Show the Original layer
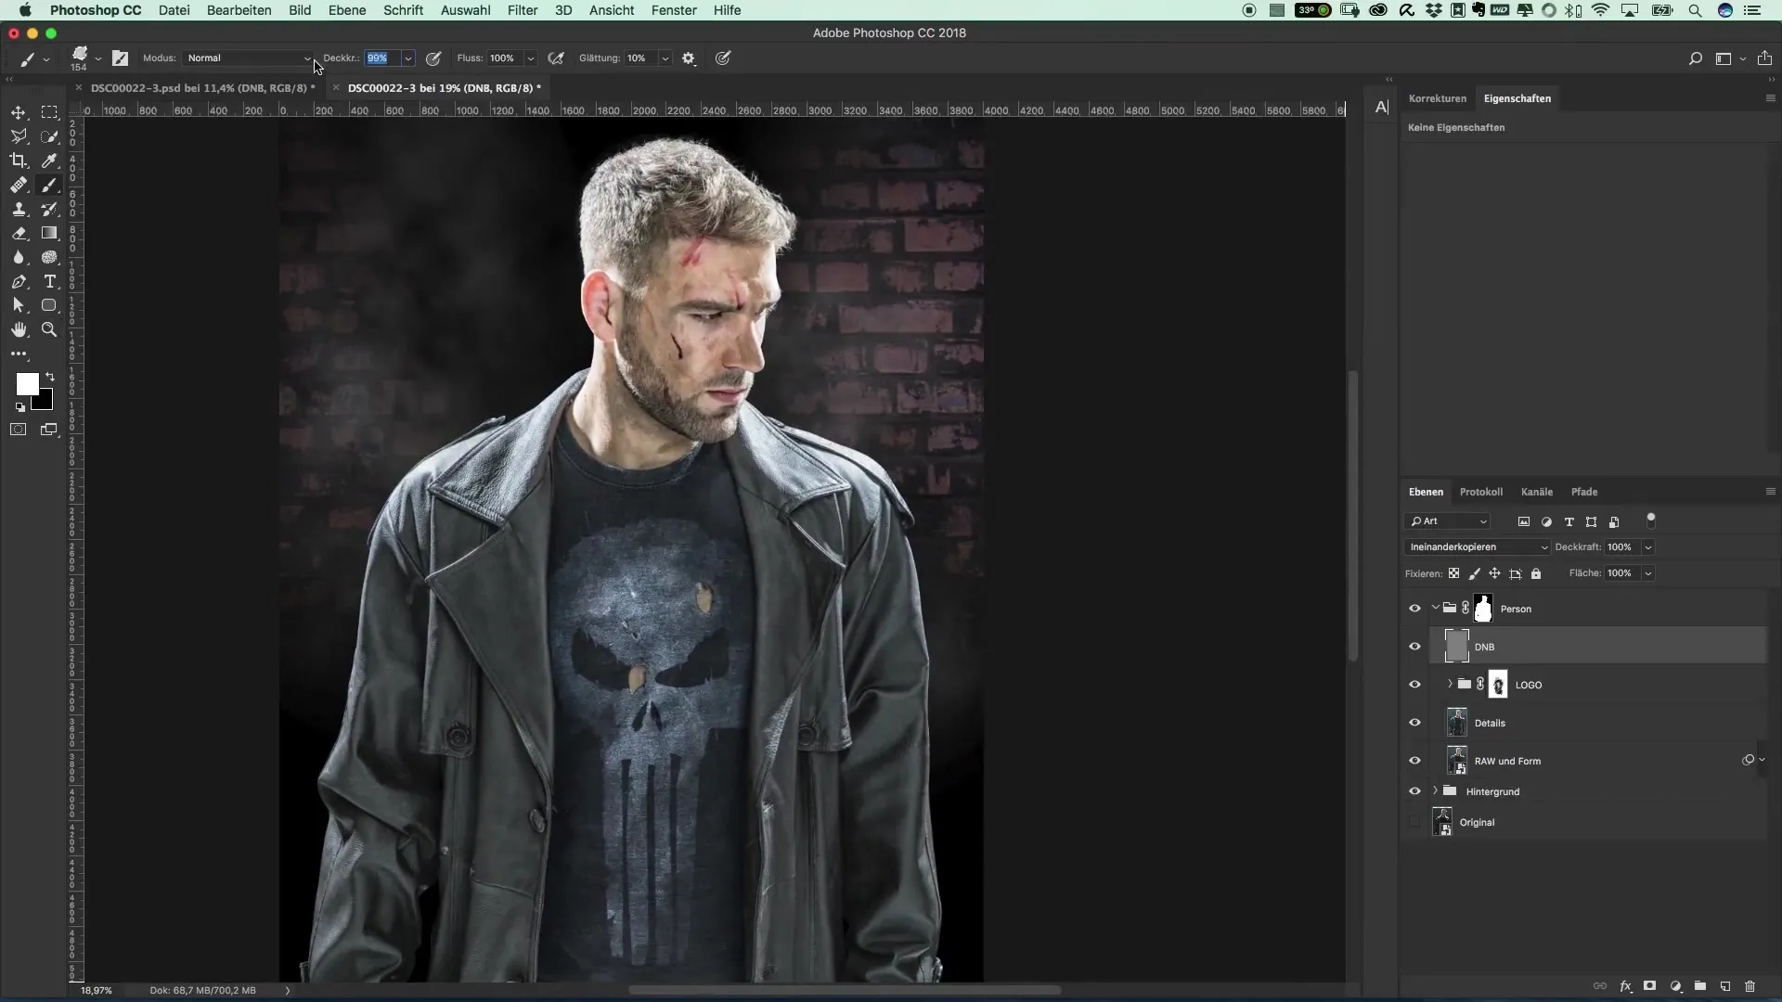The height and width of the screenshot is (1002, 1782). click(1414, 822)
